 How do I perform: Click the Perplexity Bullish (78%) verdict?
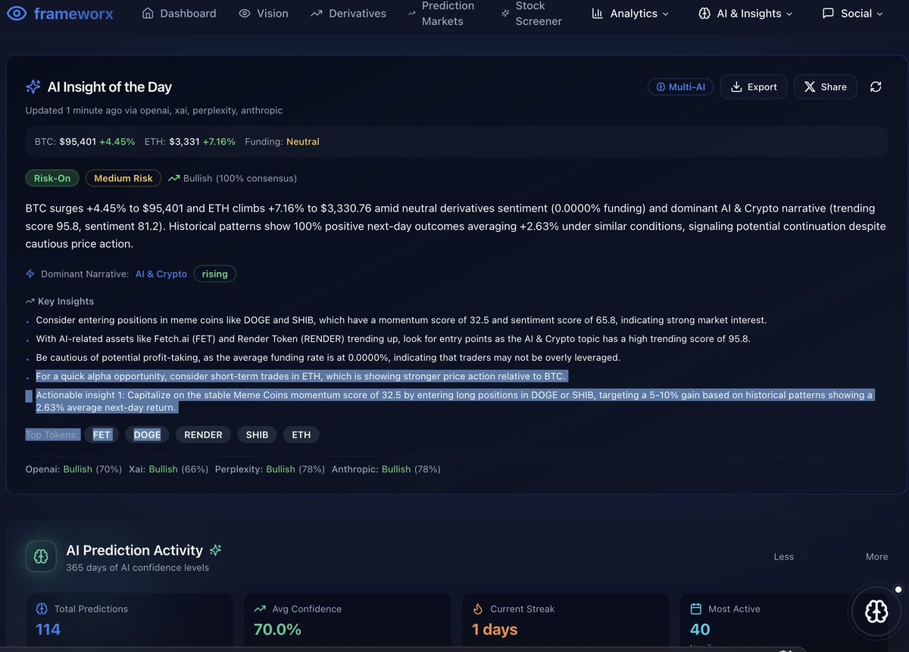[270, 469]
